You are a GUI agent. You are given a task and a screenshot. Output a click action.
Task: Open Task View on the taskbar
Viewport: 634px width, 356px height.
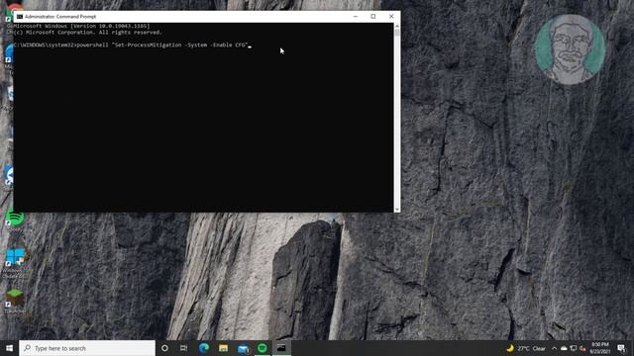pyautogui.click(x=183, y=348)
